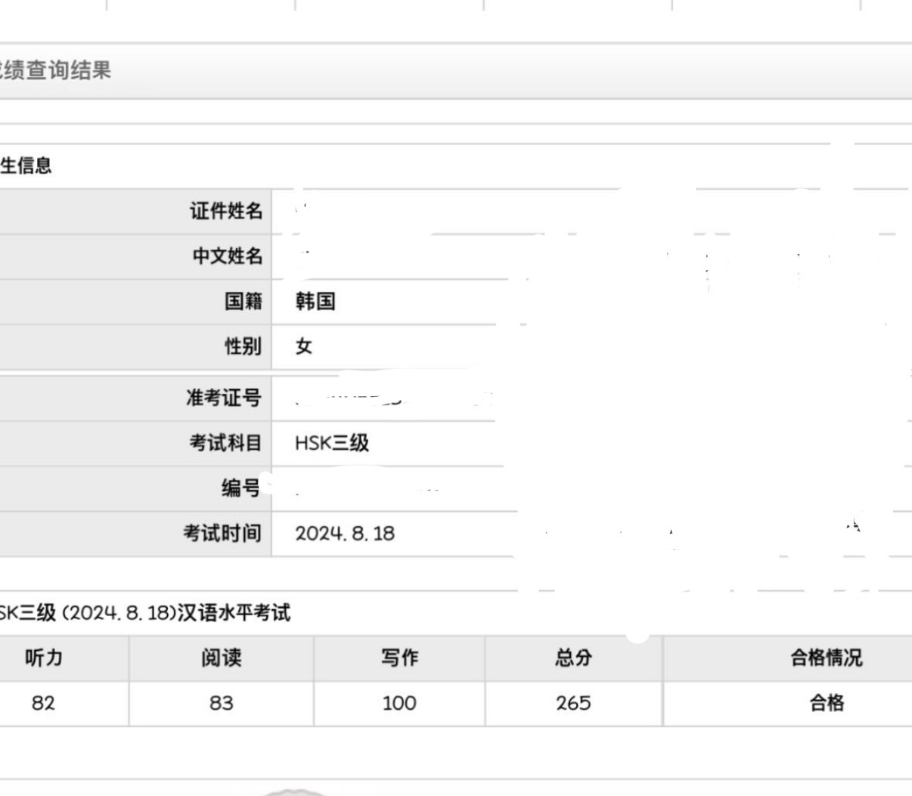Click the 准考证号 label
This screenshot has height=796, width=912.
click(x=224, y=398)
